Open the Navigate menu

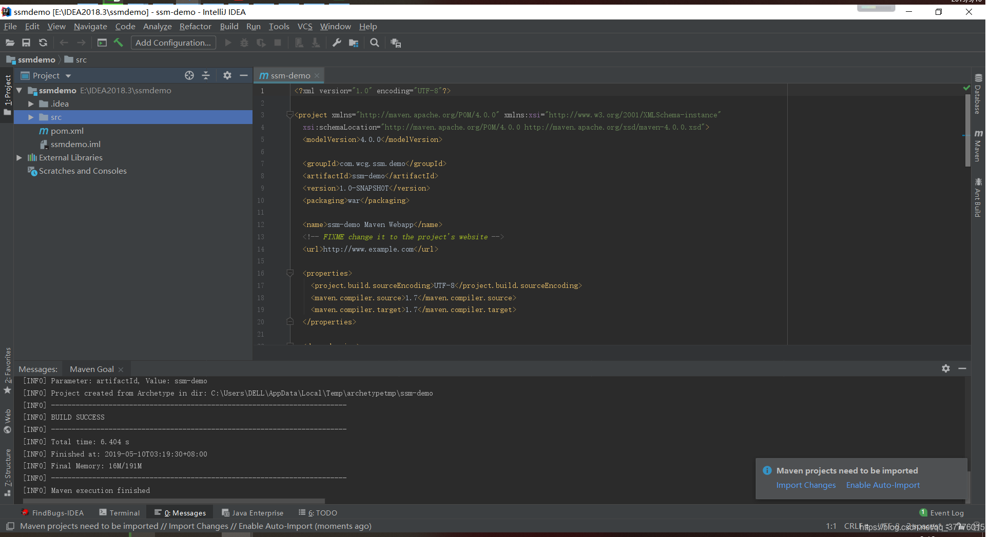click(x=90, y=27)
